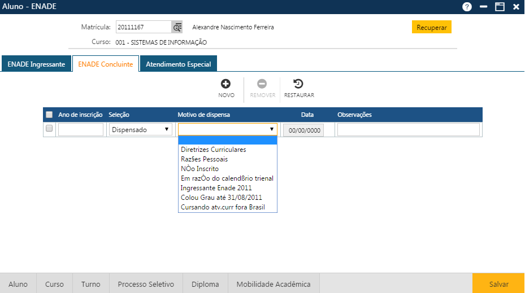Image resolution: width=525 pixels, height=293 pixels.
Task: Click the course text 001 - SISTEMAS DE INFORMAÇÃO
Action: pyautogui.click(x=161, y=42)
